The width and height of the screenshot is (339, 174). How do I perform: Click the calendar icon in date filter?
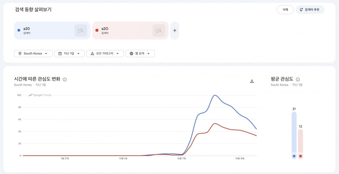(60, 54)
